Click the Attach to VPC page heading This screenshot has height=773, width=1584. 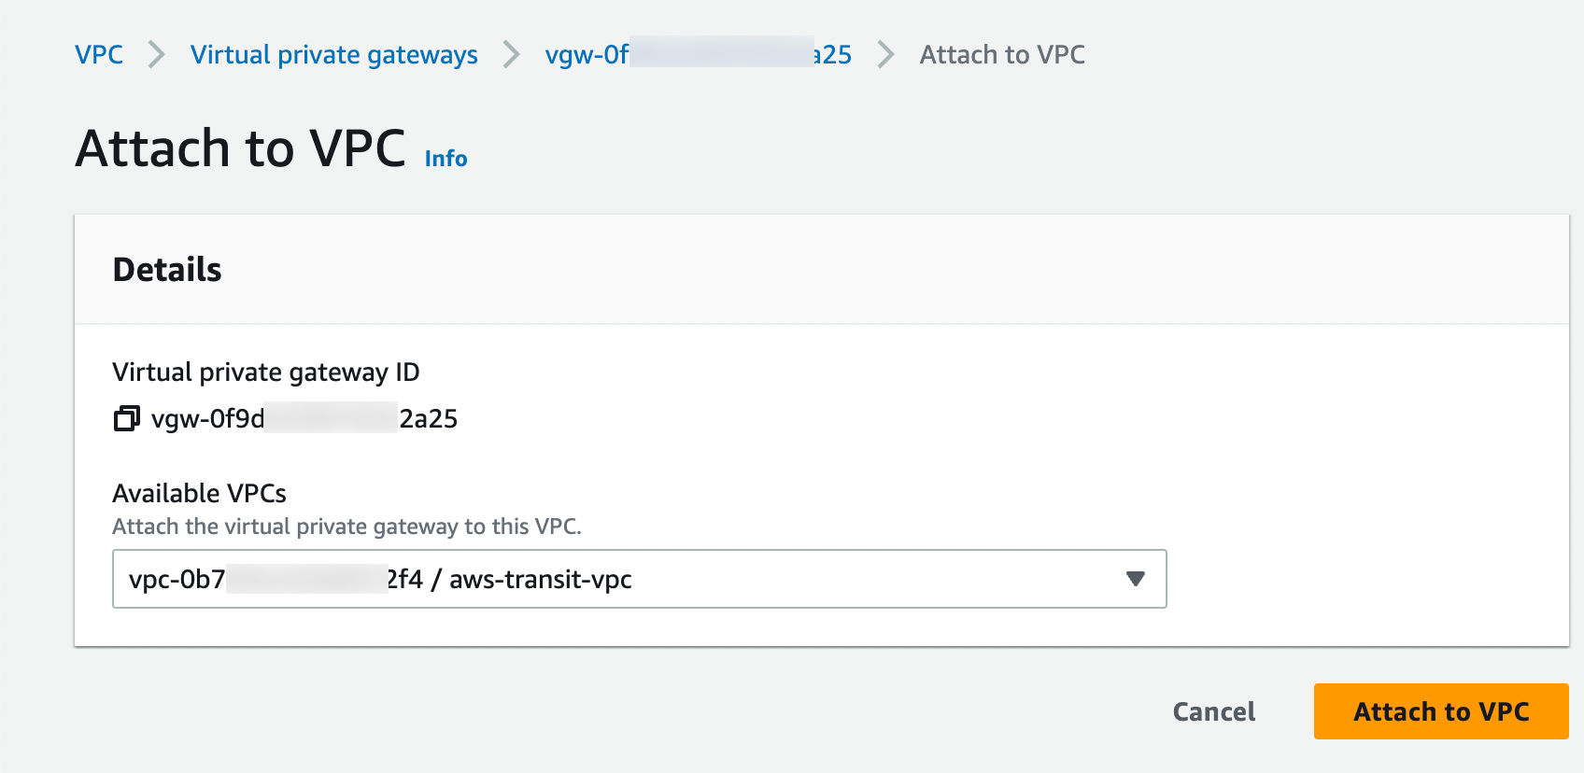tap(241, 147)
